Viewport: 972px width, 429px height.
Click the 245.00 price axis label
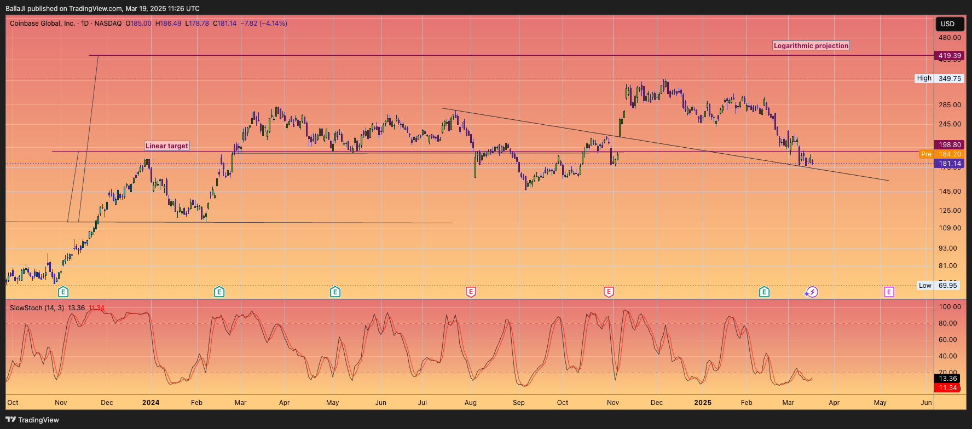click(950, 125)
